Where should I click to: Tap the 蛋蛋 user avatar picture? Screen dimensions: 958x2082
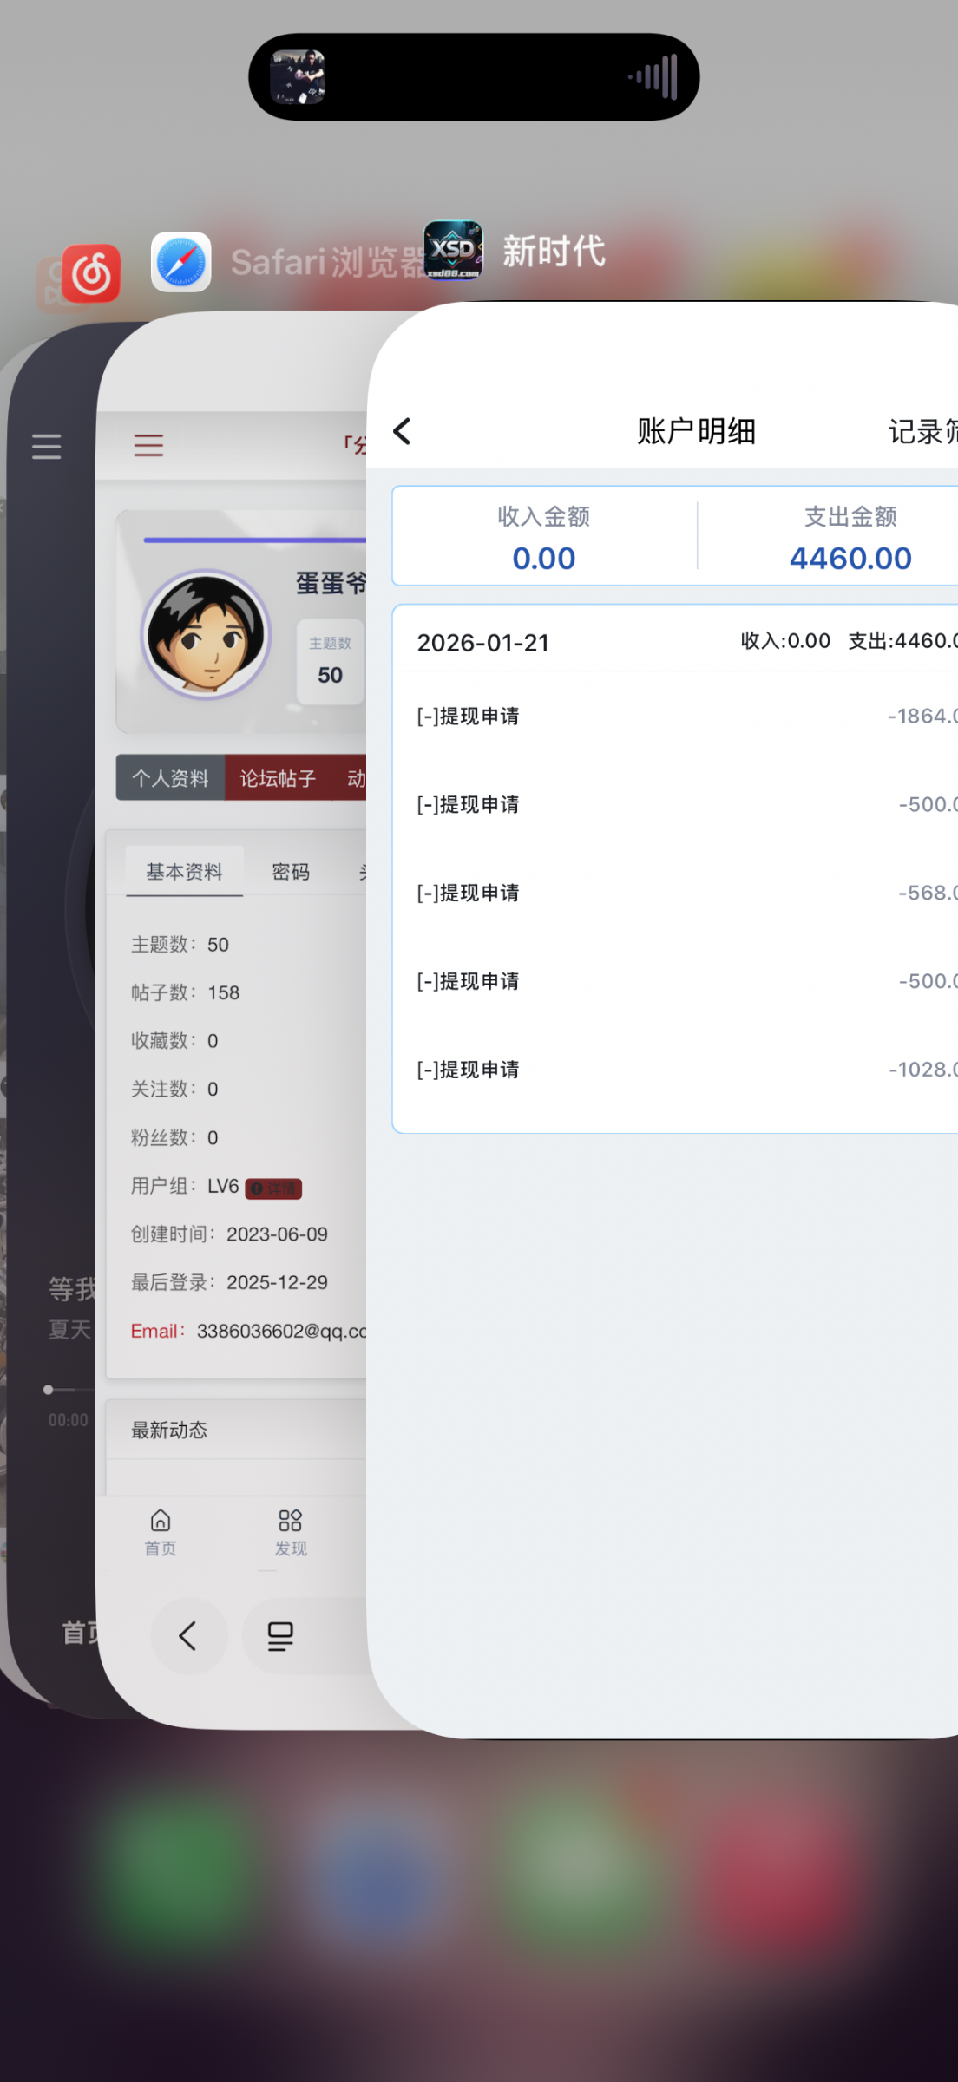pos(207,635)
